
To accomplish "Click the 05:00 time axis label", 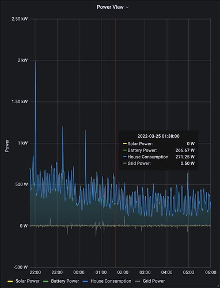I will (188, 272).
